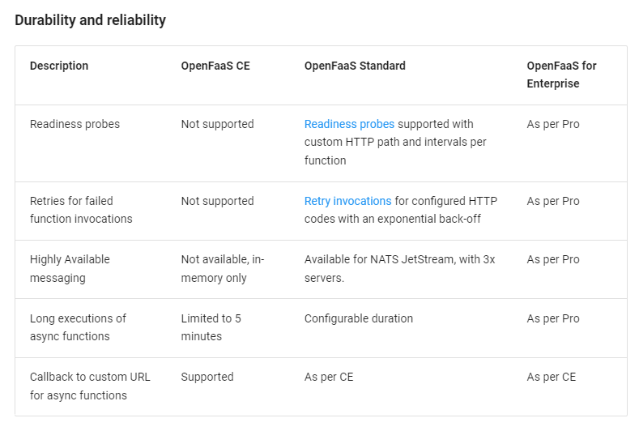
Task: Click Not supported in Readiness probes row
Action: click(218, 124)
